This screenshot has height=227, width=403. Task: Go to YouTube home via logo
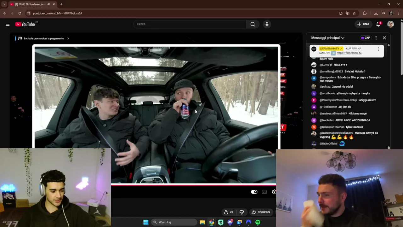click(25, 24)
